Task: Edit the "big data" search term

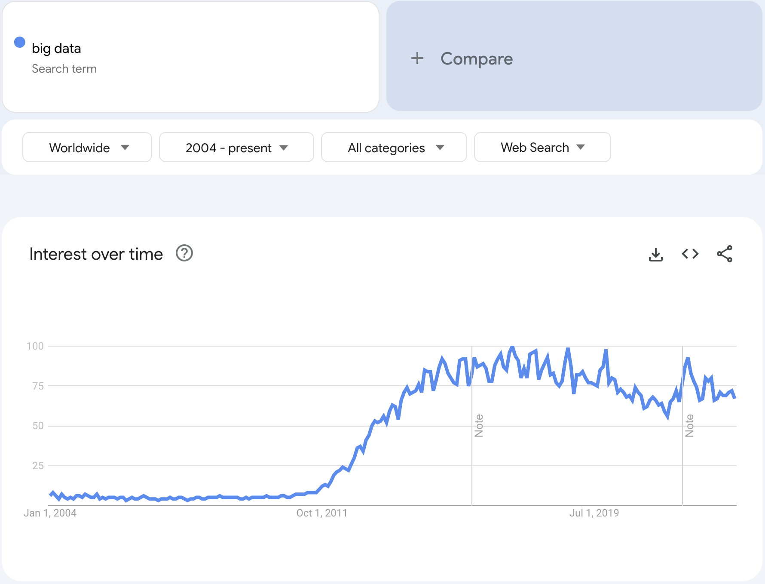Action: pyautogui.click(x=56, y=49)
